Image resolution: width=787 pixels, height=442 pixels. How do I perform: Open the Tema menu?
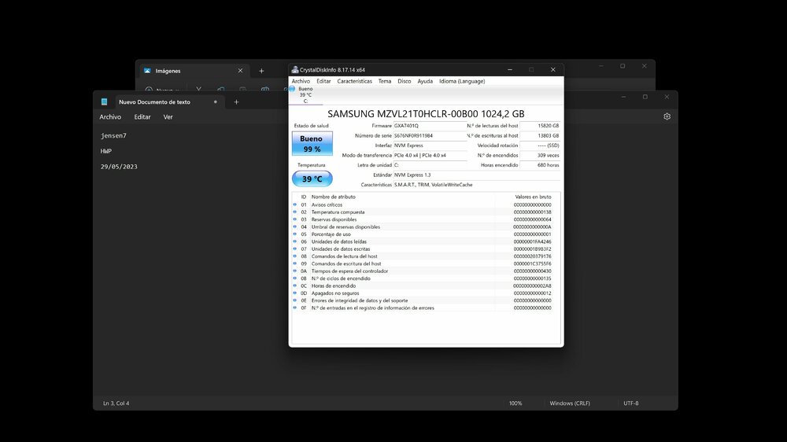(385, 81)
